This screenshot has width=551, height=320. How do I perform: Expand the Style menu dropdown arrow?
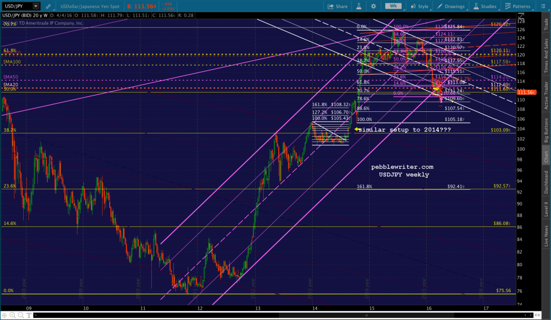click(430, 10)
